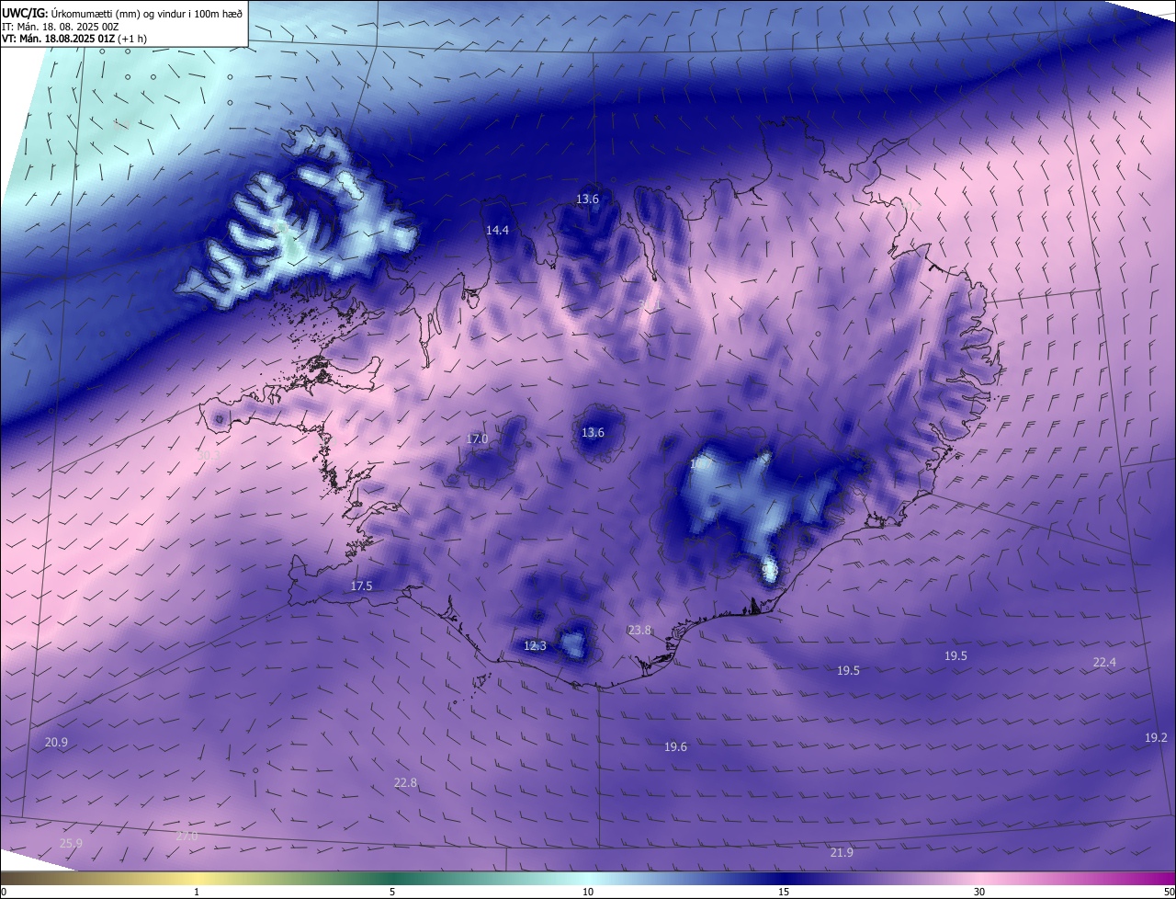The width and height of the screenshot is (1176, 899).
Task: Click the yellow colorbar segment above tick 1
Action: click(x=197, y=879)
